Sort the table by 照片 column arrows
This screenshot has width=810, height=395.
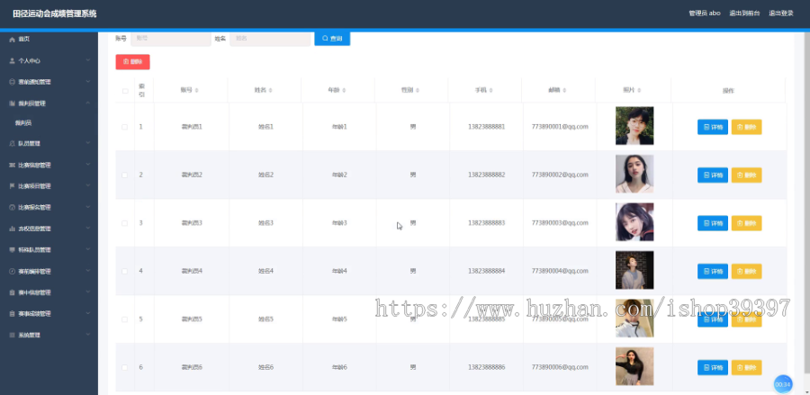pos(639,90)
